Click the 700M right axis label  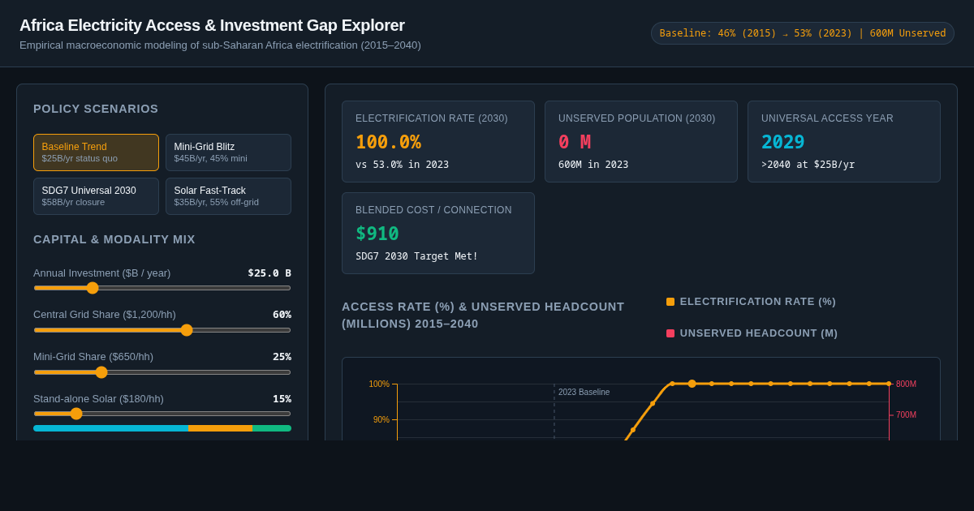pos(906,415)
